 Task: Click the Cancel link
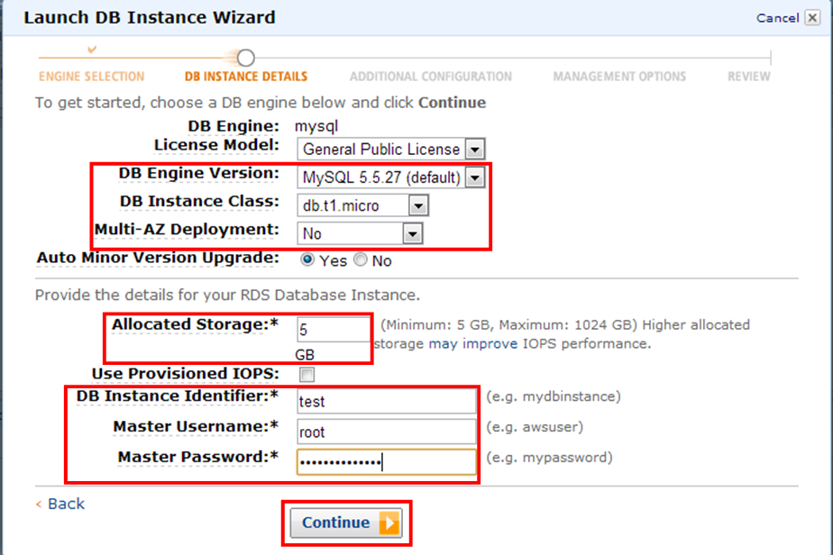777,18
